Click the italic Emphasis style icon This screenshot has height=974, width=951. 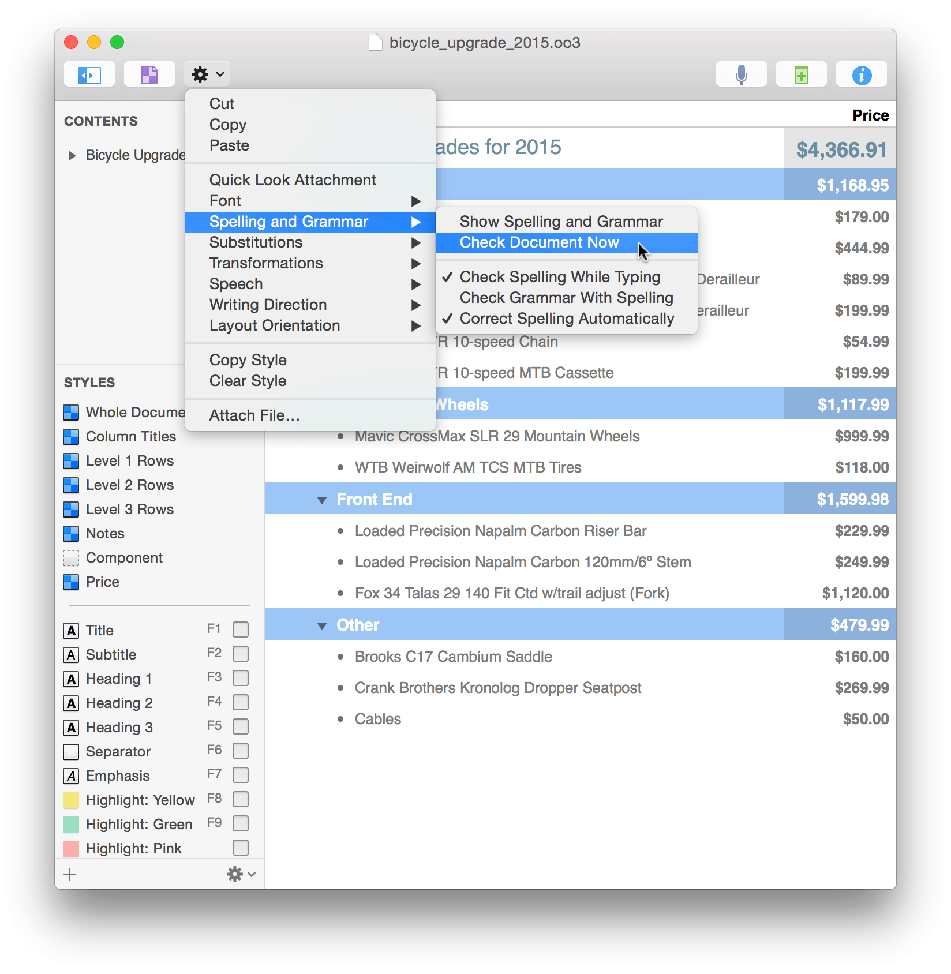tap(71, 776)
